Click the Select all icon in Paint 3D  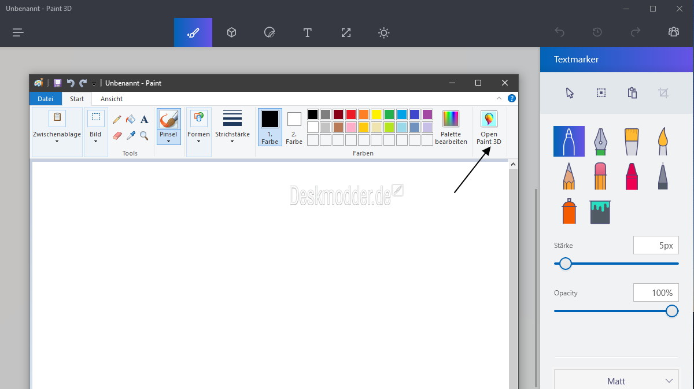click(601, 93)
